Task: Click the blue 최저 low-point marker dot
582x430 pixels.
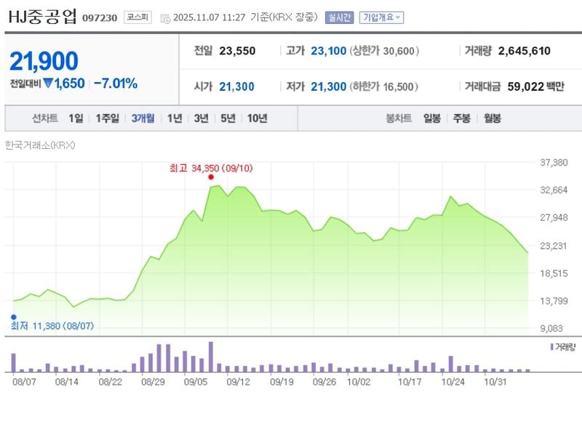Action: pyautogui.click(x=13, y=317)
